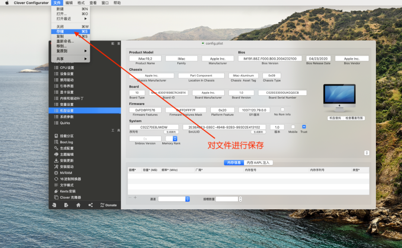Choose 打开... from the File menu
The height and width of the screenshot is (248, 402).
coord(71,14)
